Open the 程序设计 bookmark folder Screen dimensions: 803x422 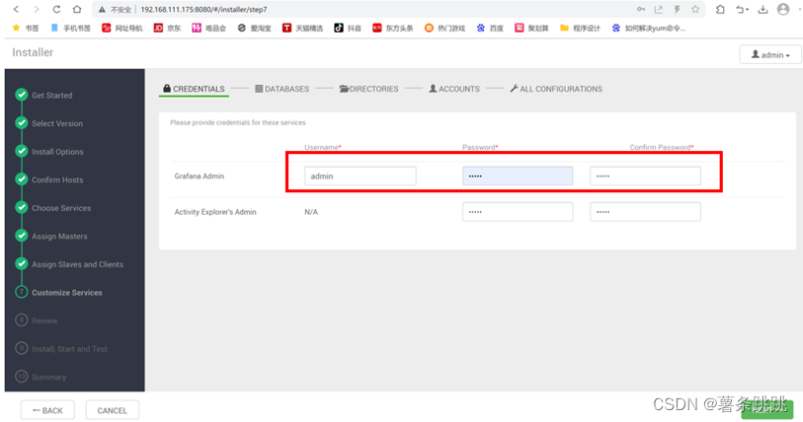pyautogui.click(x=580, y=29)
